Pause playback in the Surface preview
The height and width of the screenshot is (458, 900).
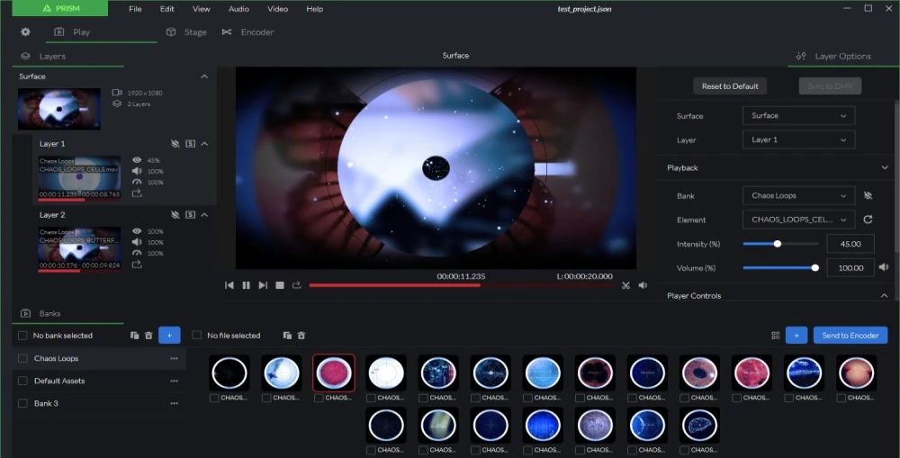[247, 285]
